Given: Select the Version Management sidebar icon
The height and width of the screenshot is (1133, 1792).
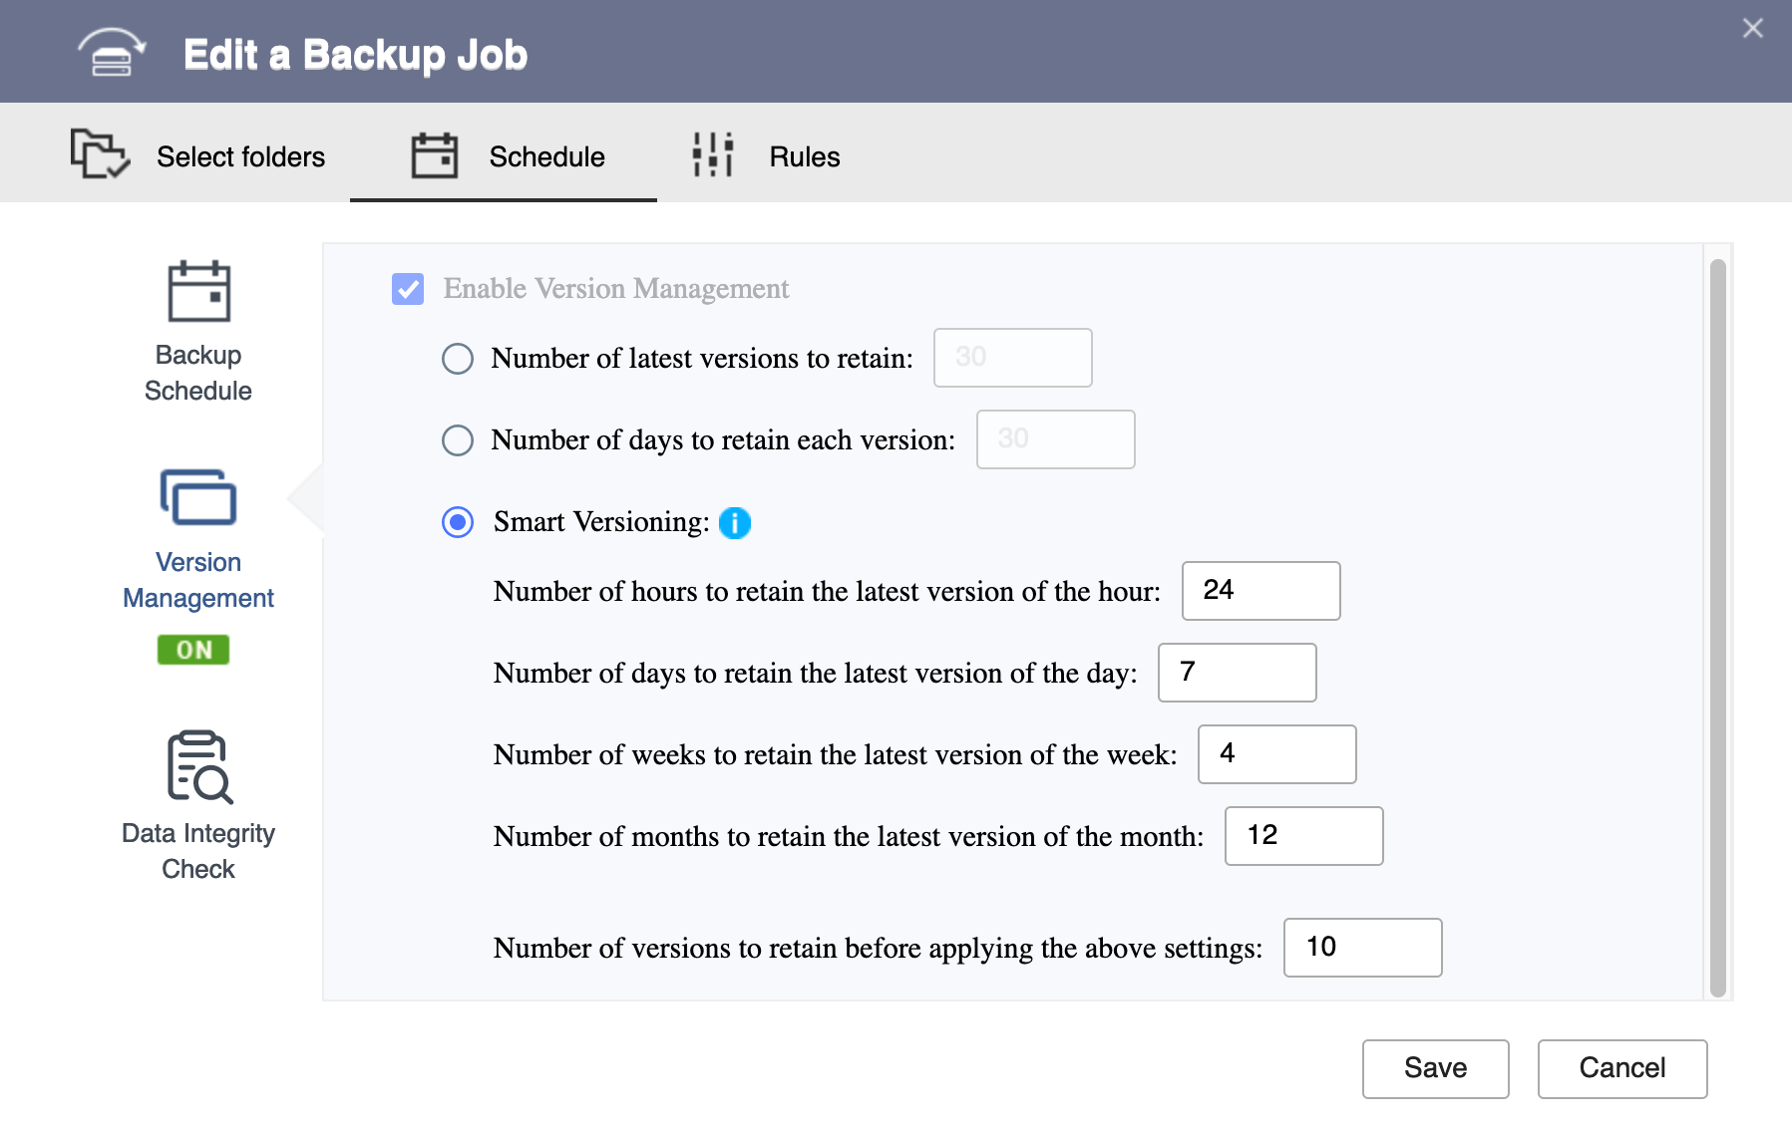Looking at the screenshot, I should pyautogui.click(x=198, y=497).
